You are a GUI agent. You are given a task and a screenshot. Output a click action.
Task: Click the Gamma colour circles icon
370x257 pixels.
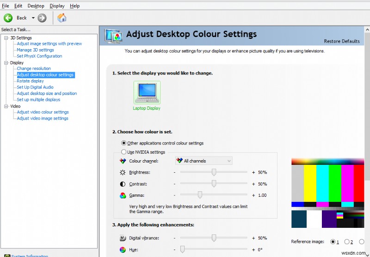(x=123, y=195)
